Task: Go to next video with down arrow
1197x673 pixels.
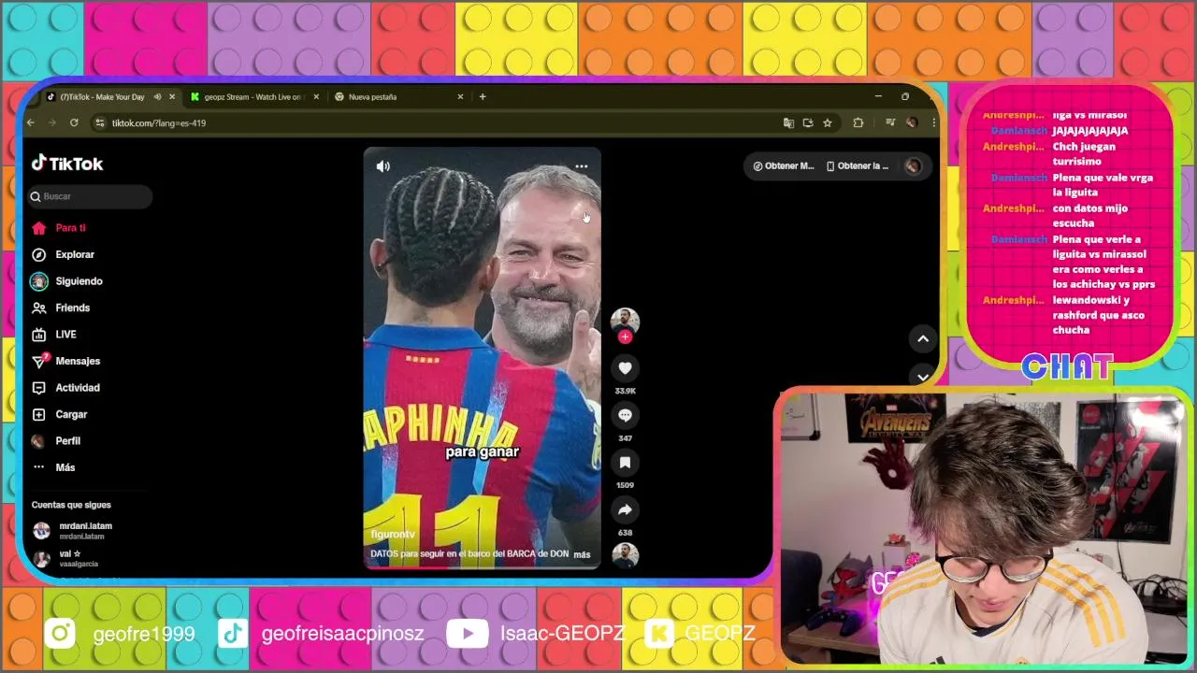Action: (x=922, y=377)
